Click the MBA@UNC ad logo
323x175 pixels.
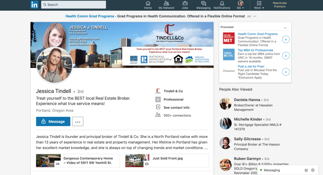click(229, 54)
